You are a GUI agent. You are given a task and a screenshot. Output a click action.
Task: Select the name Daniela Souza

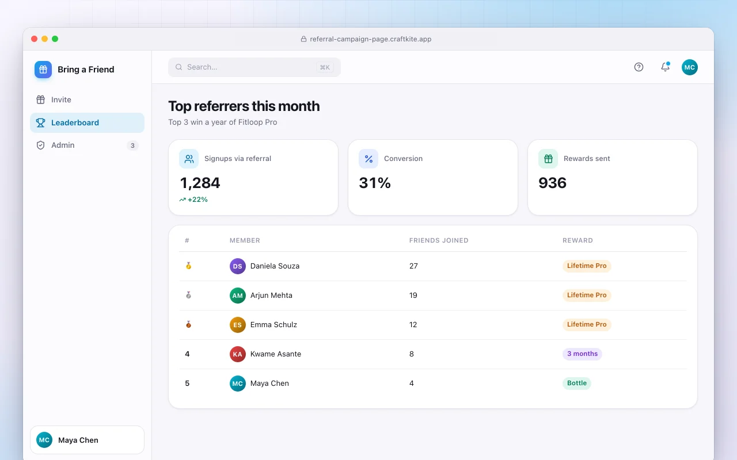(x=275, y=266)
